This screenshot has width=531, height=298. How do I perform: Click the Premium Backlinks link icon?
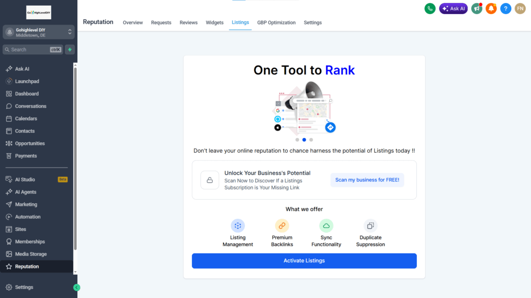pos(282,226)
